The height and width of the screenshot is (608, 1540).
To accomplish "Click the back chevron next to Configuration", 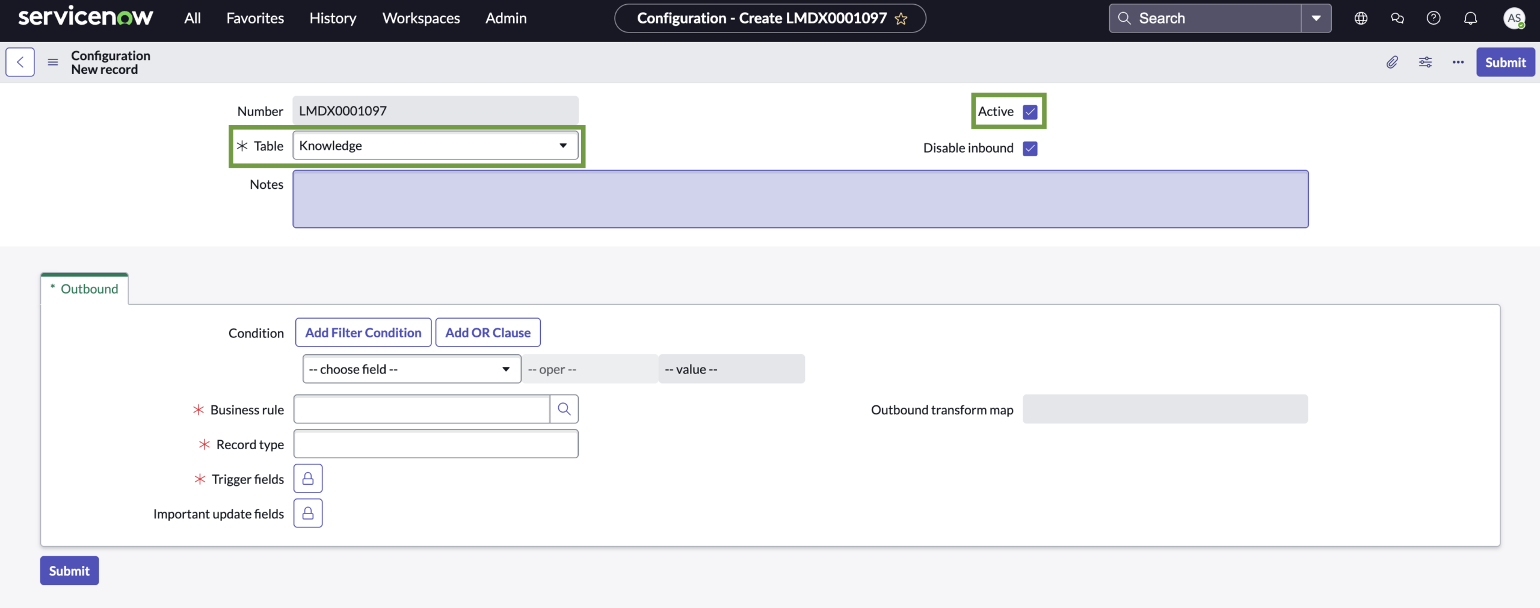I will [20, 62].
